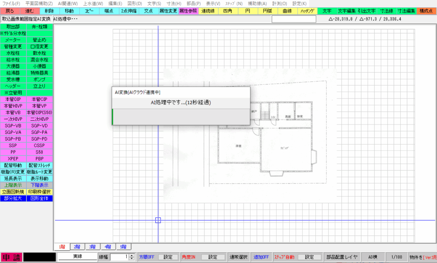Open the A3横 paper size selector
The image size is (437, 263).
[373, 257]
